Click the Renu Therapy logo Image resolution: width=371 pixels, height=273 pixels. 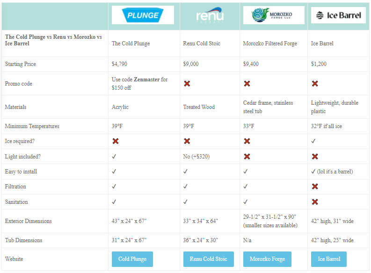coord(210,15)
